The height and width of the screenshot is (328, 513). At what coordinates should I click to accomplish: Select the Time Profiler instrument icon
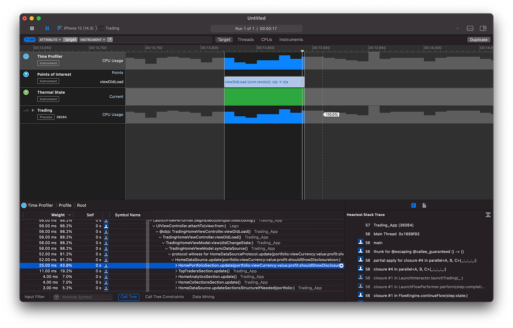(x=25, y=56)
